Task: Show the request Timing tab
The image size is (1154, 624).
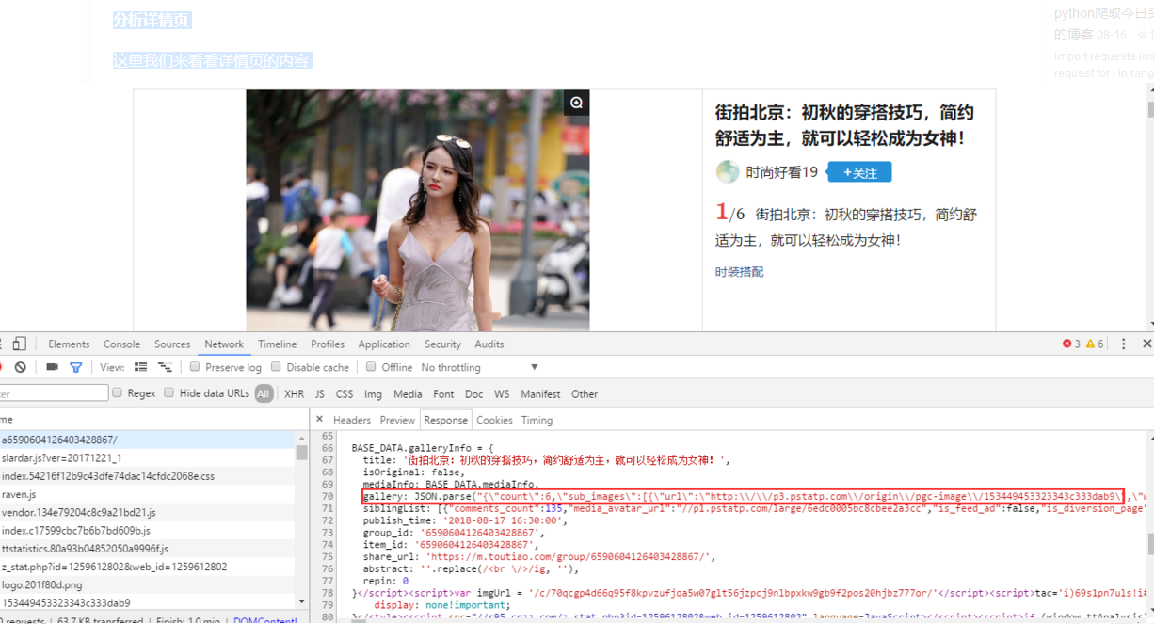Action: click(x=537, y=420)
